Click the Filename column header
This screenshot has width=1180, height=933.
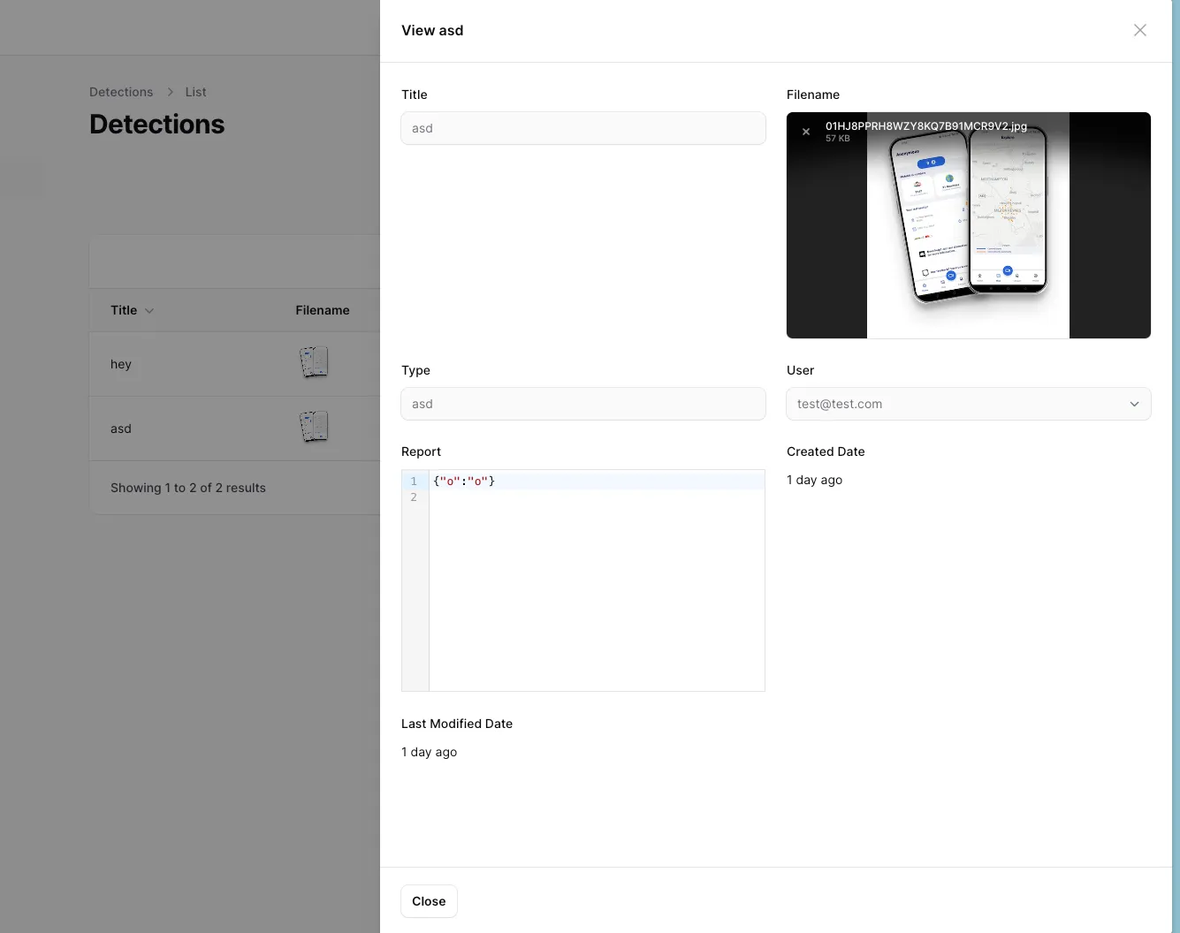click(x=323, y=310)
